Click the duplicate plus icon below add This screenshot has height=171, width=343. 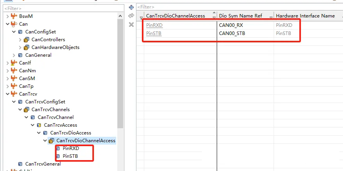click(131, 16)
